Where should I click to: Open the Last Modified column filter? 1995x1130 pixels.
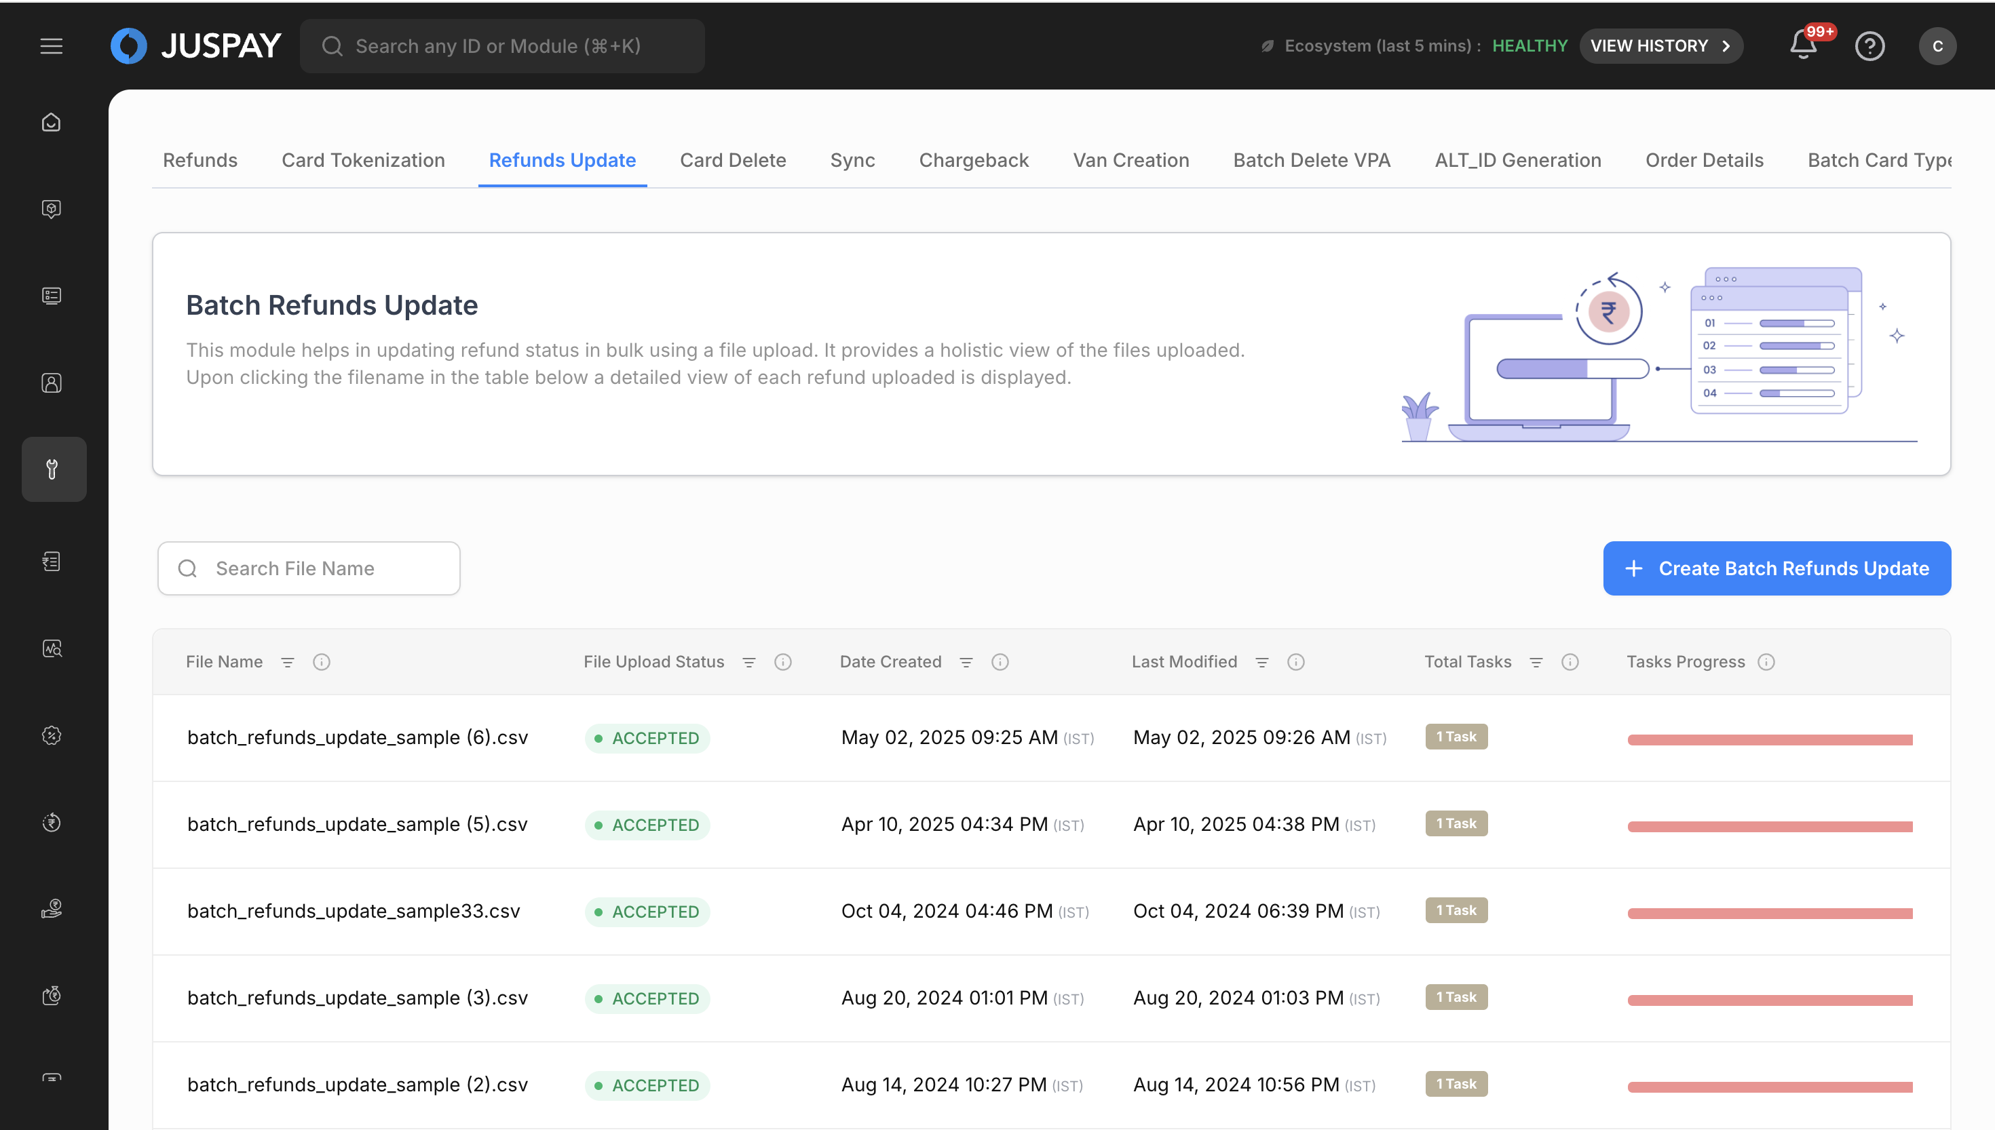point(1261,662)
